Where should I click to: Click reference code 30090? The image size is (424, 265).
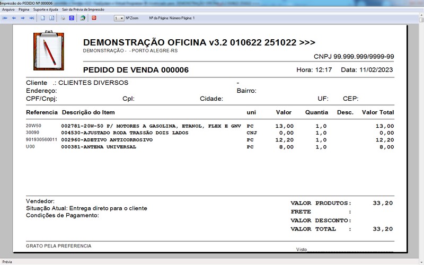point(32,132)
